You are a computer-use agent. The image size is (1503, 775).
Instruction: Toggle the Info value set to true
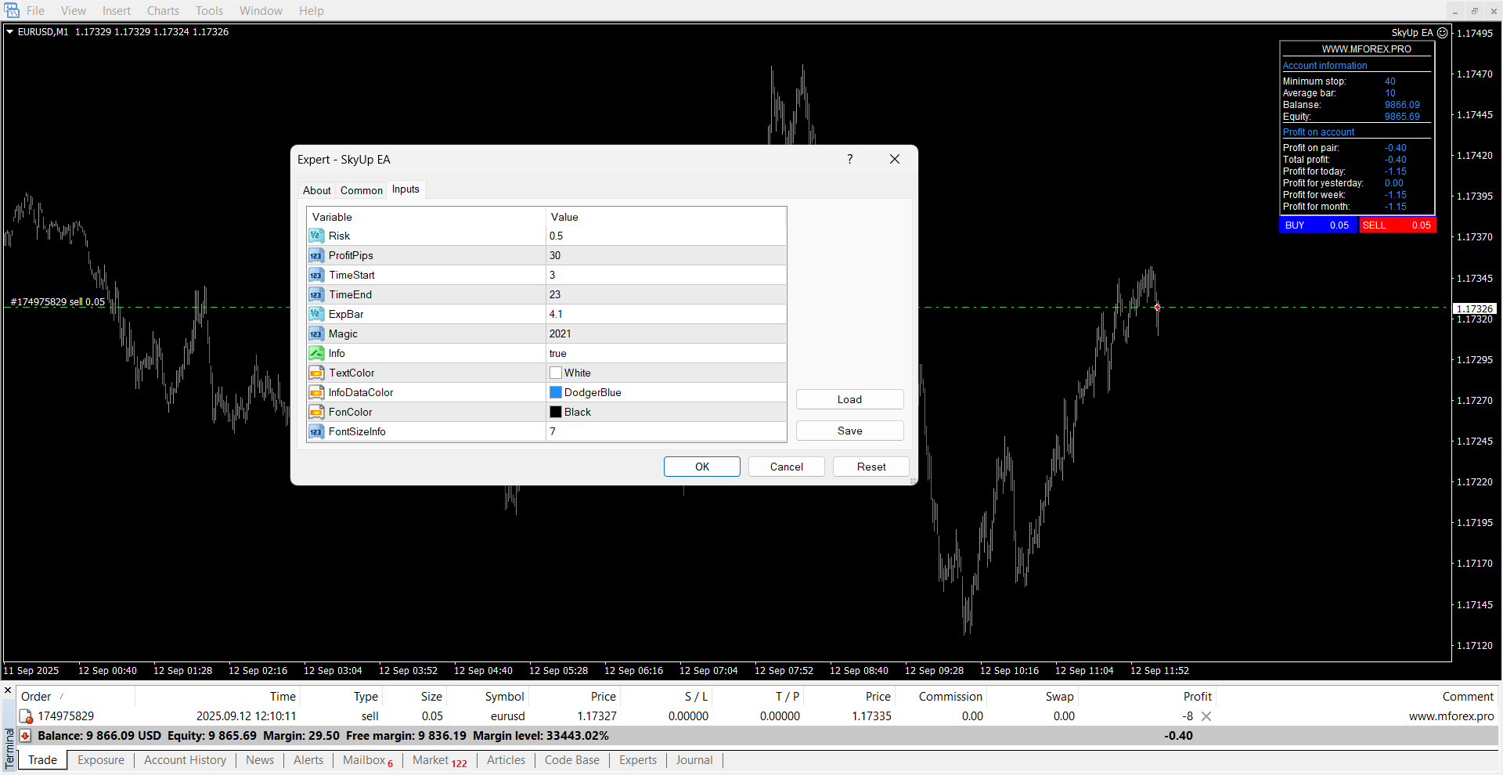pos(665,353)
